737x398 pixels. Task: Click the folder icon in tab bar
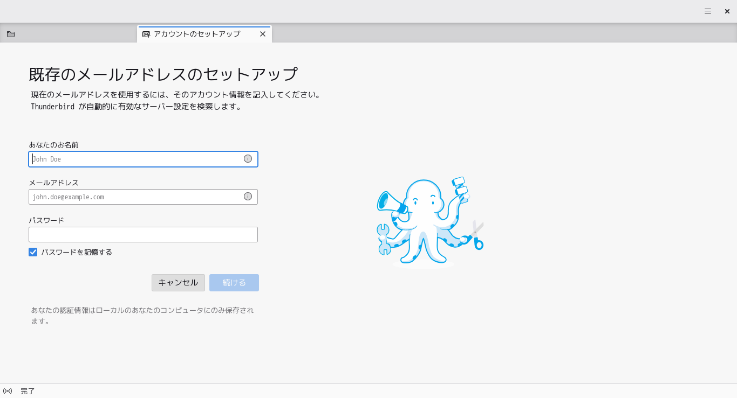coord(11,34)
